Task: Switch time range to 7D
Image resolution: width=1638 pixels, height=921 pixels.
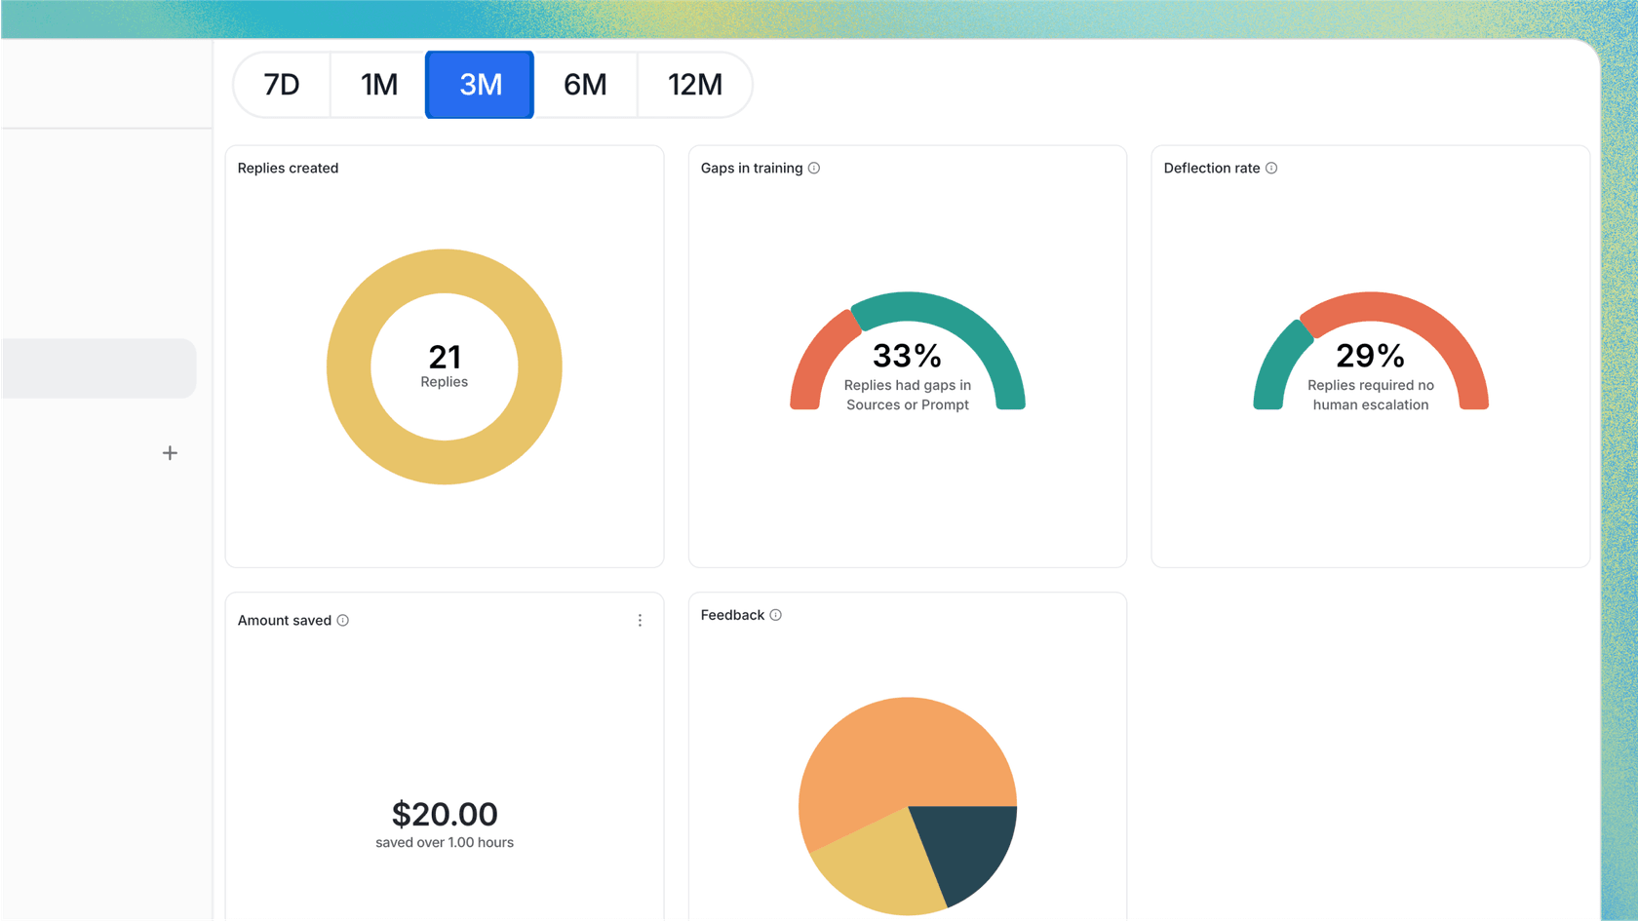Action: (282, 85)
